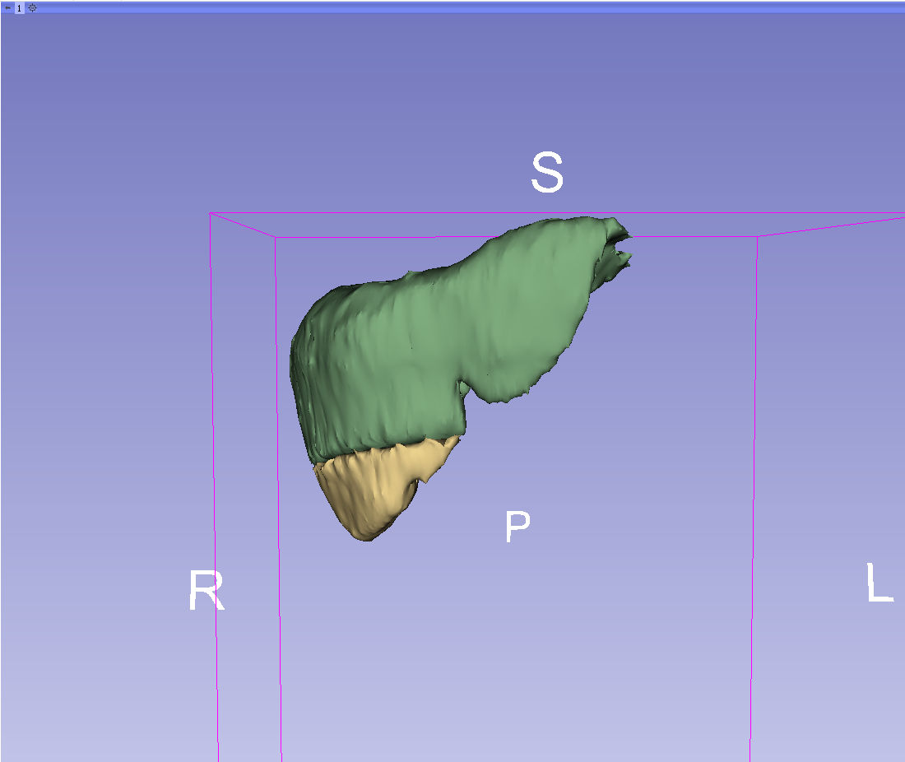This screenshot has height=762, width=905.
Task: Click the crosshair center 3D view icon
Action: pos(32,7)
